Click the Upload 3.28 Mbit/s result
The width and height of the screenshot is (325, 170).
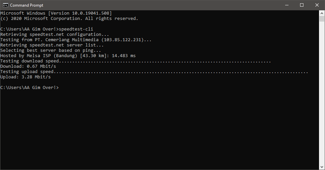26,77
